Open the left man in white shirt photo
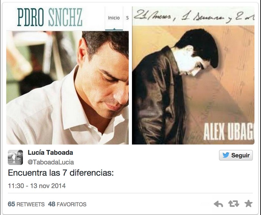261x215 pixels. click(x=67, y=88)
